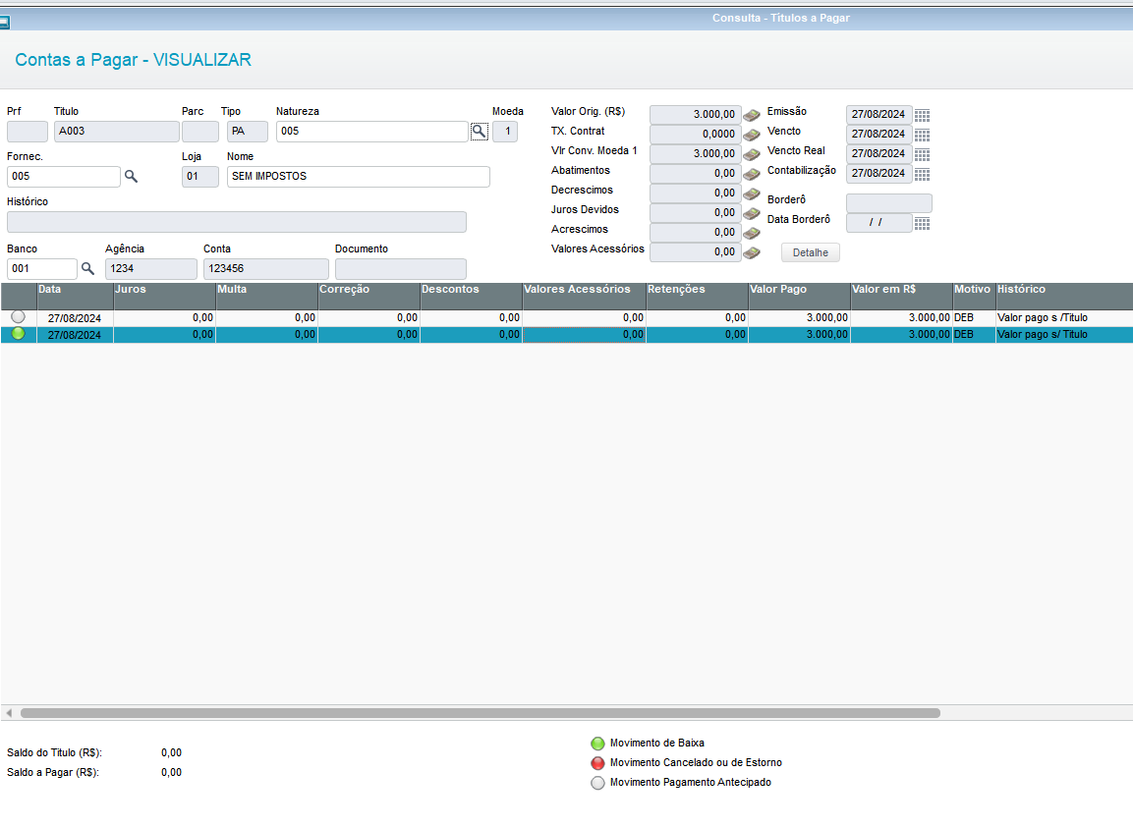Click money icon beside Valores Acessórios field

752,252
